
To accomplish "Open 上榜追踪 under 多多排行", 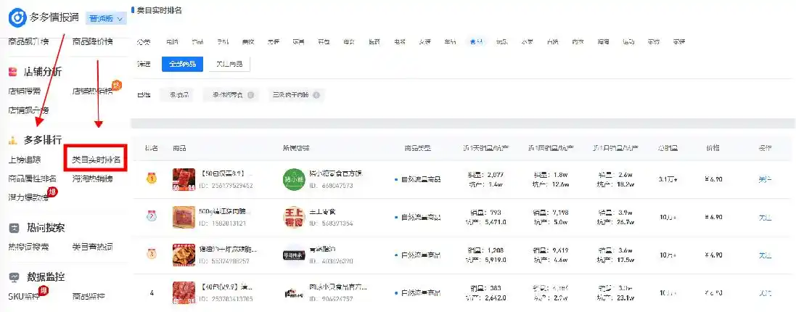I will pyautogui.click(x=25, y=160).
